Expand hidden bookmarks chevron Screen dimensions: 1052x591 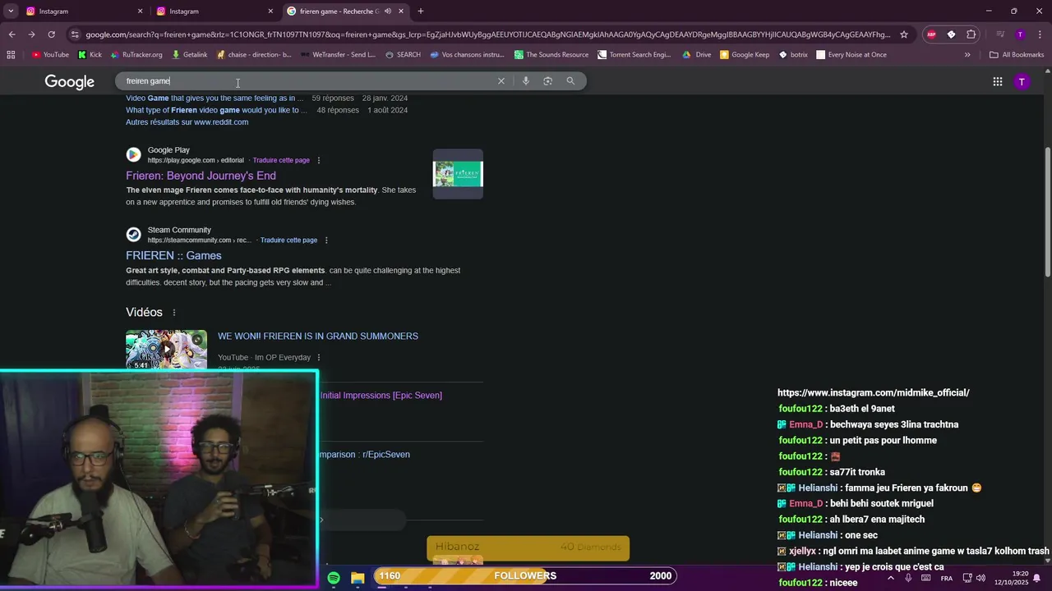coord(967,55)
